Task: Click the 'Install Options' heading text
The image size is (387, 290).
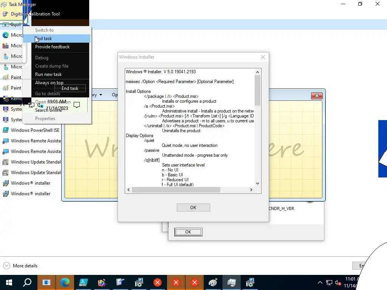Action: coord(138,91)
